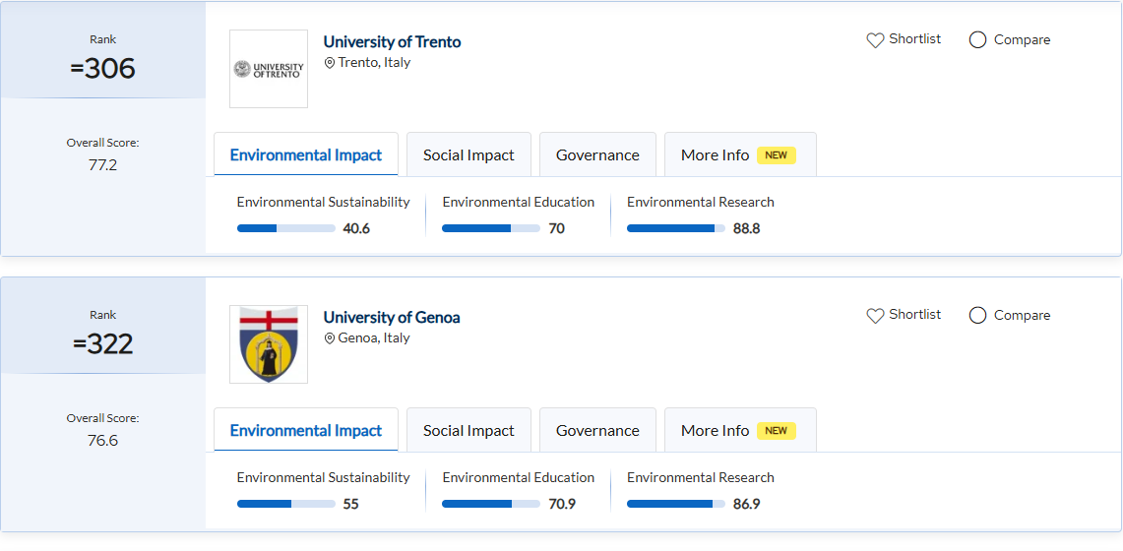Select Genoa's Environmental Impact tab

(306, 431)
